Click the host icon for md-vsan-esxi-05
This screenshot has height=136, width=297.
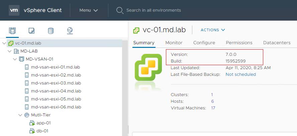click(x=27, y=99)
